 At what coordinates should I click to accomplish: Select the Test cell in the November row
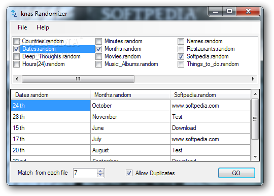point(211,117)
